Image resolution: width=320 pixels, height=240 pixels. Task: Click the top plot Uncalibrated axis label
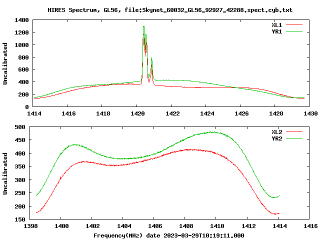pos(5,63)
